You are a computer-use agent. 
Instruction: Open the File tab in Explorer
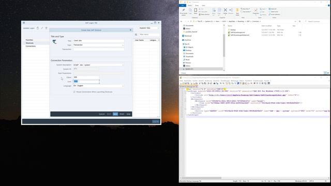(183, 6)
